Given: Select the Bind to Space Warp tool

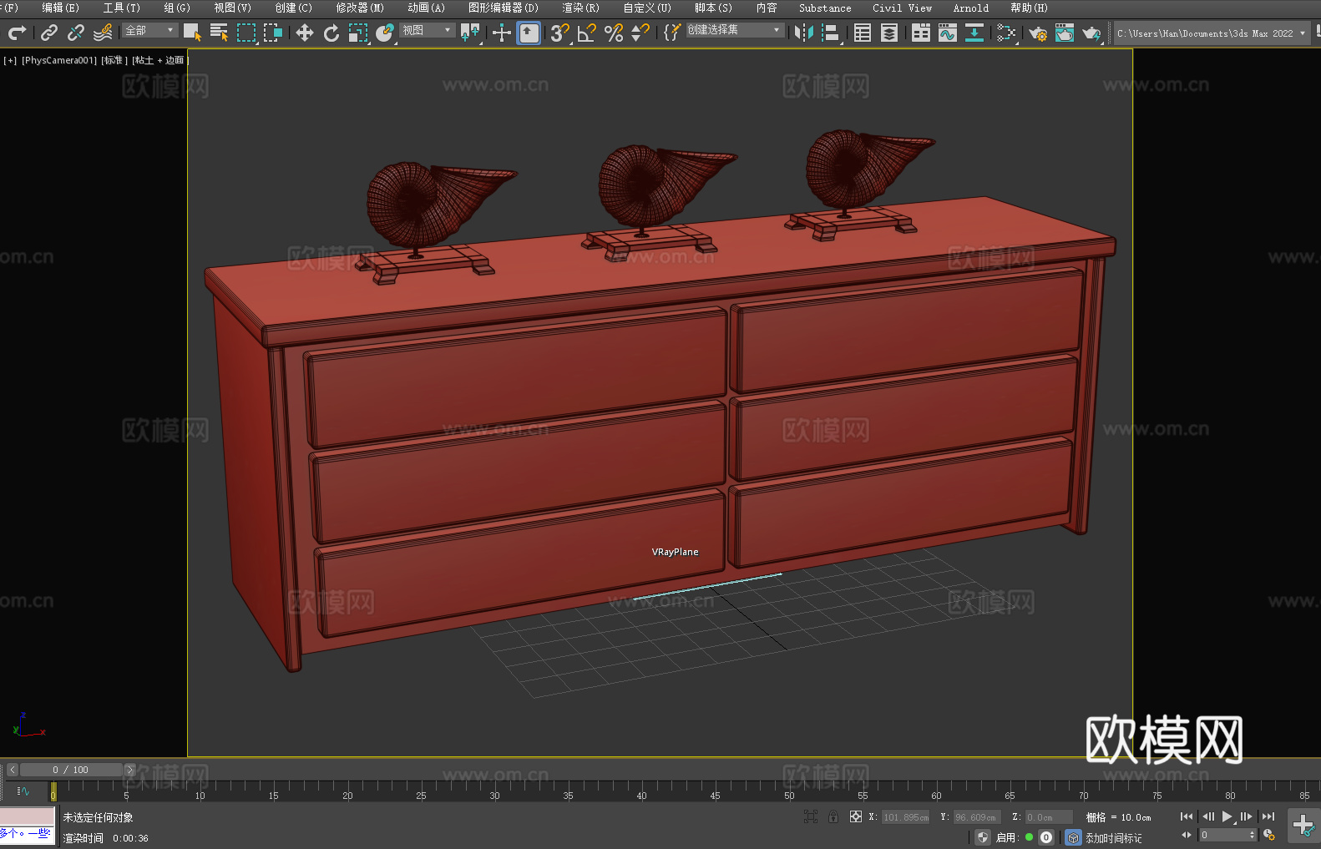Looking at the screenshot, I should [x=103, y=33].
